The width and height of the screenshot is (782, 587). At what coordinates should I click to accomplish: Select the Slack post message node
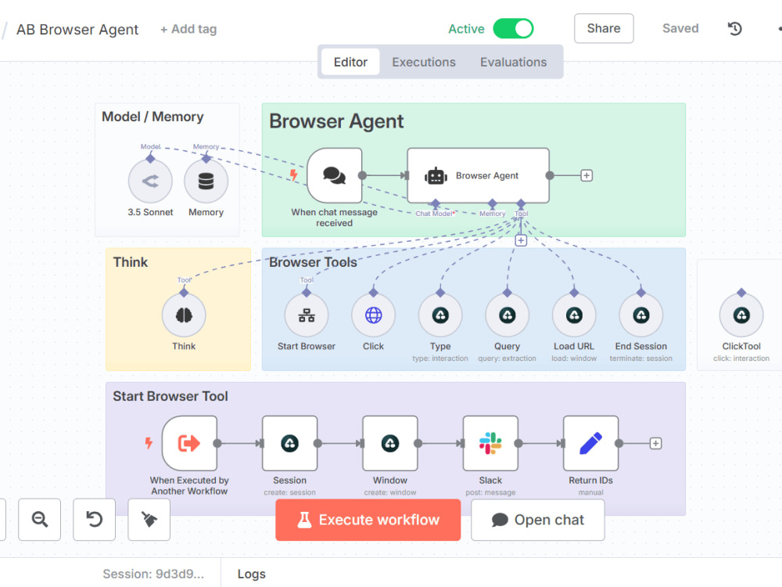pyautogui.click(x=490, y=443)
